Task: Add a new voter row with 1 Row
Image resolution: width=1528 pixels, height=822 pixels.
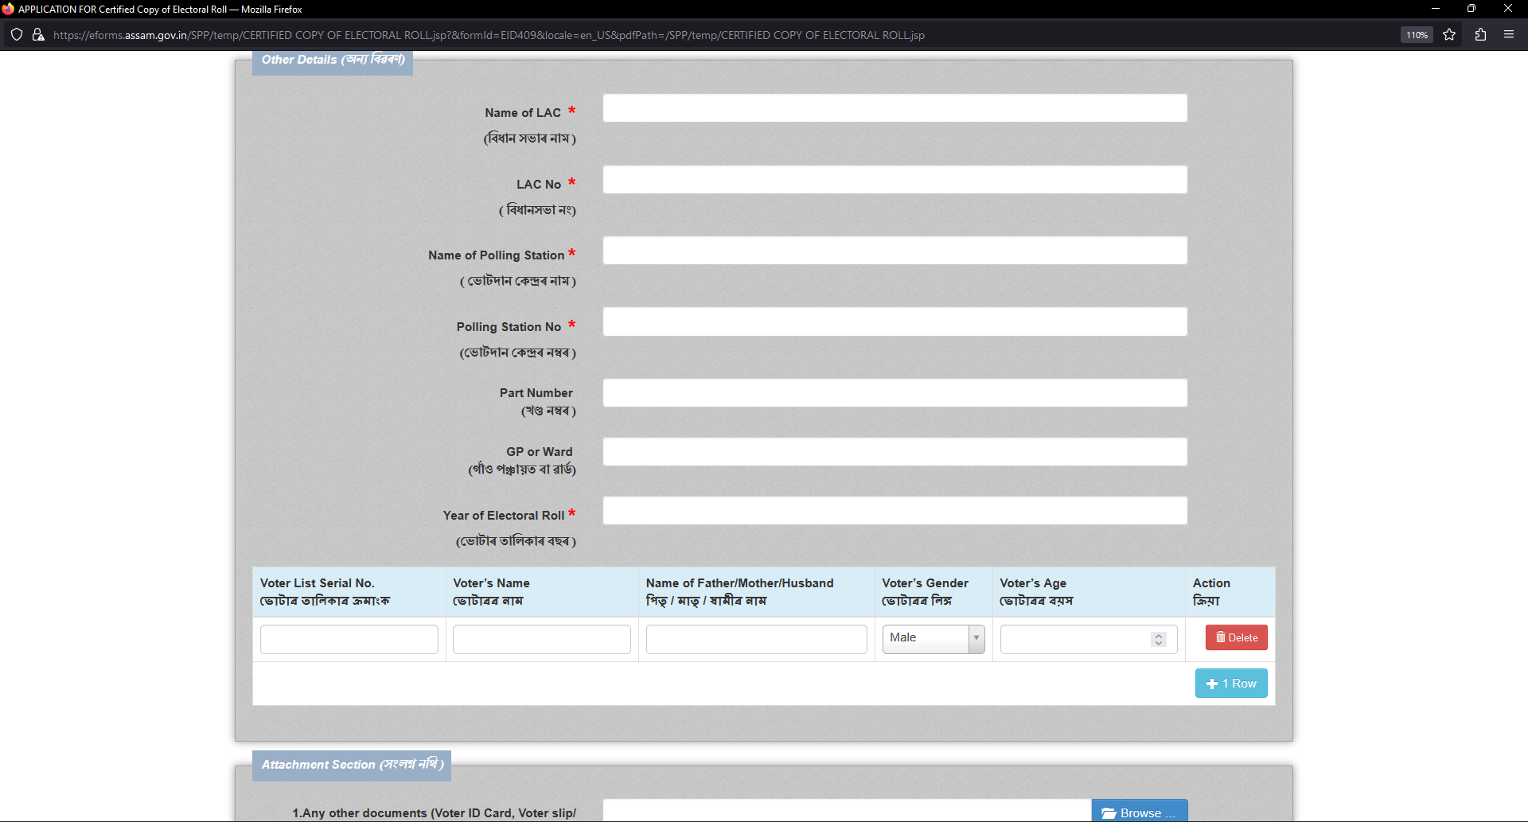Action: 1231,683
